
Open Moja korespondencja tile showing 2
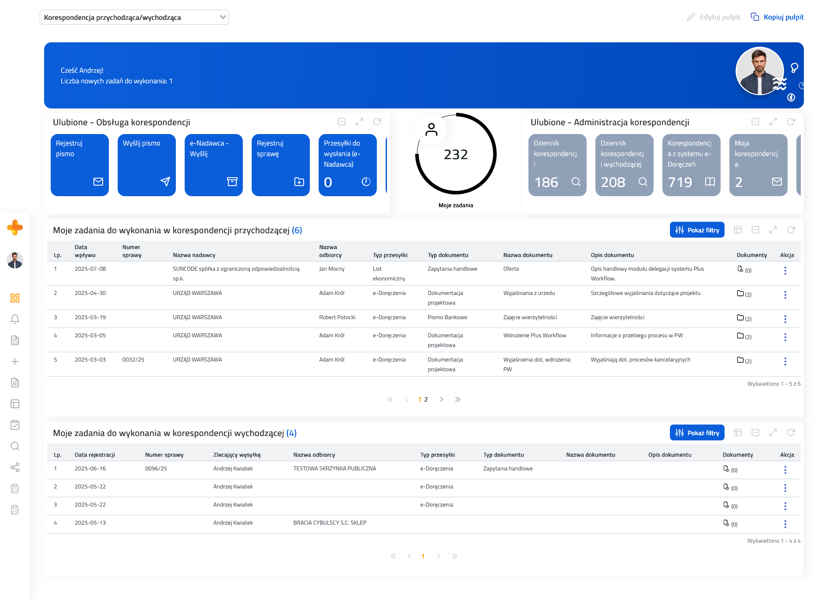(x=759, y=165)
